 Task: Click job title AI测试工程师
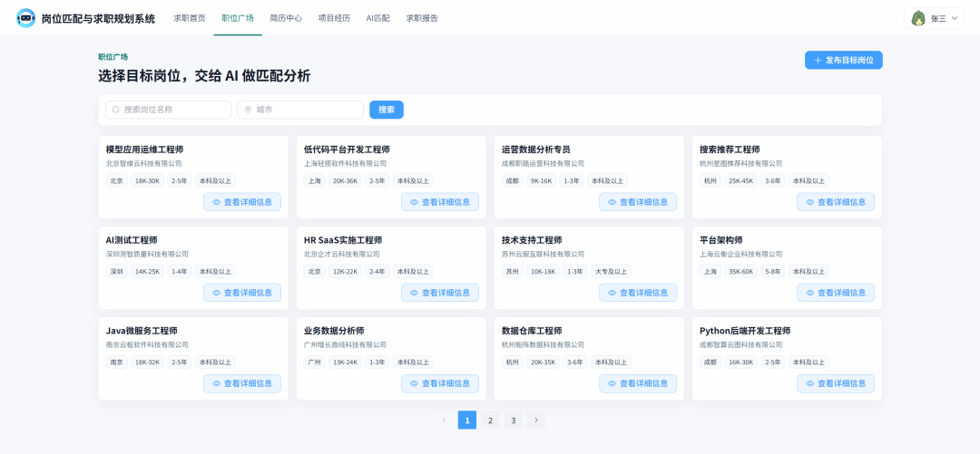point(132,240)
